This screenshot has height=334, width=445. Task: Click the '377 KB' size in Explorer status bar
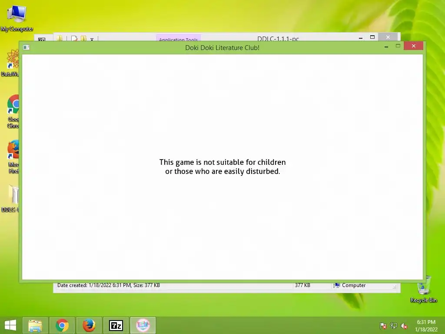pos(302,285)
